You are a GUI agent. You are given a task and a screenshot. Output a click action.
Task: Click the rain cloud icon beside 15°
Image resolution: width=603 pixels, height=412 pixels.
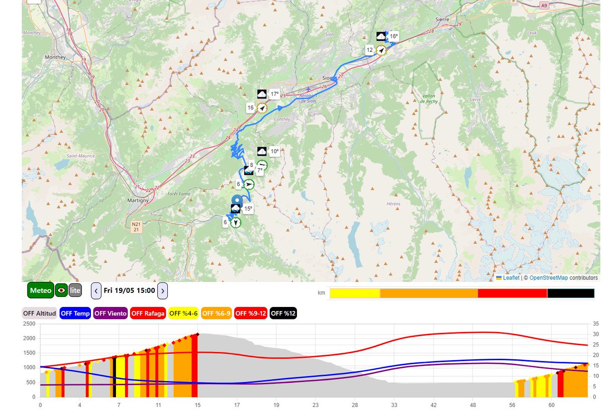(x=235, y=209)
